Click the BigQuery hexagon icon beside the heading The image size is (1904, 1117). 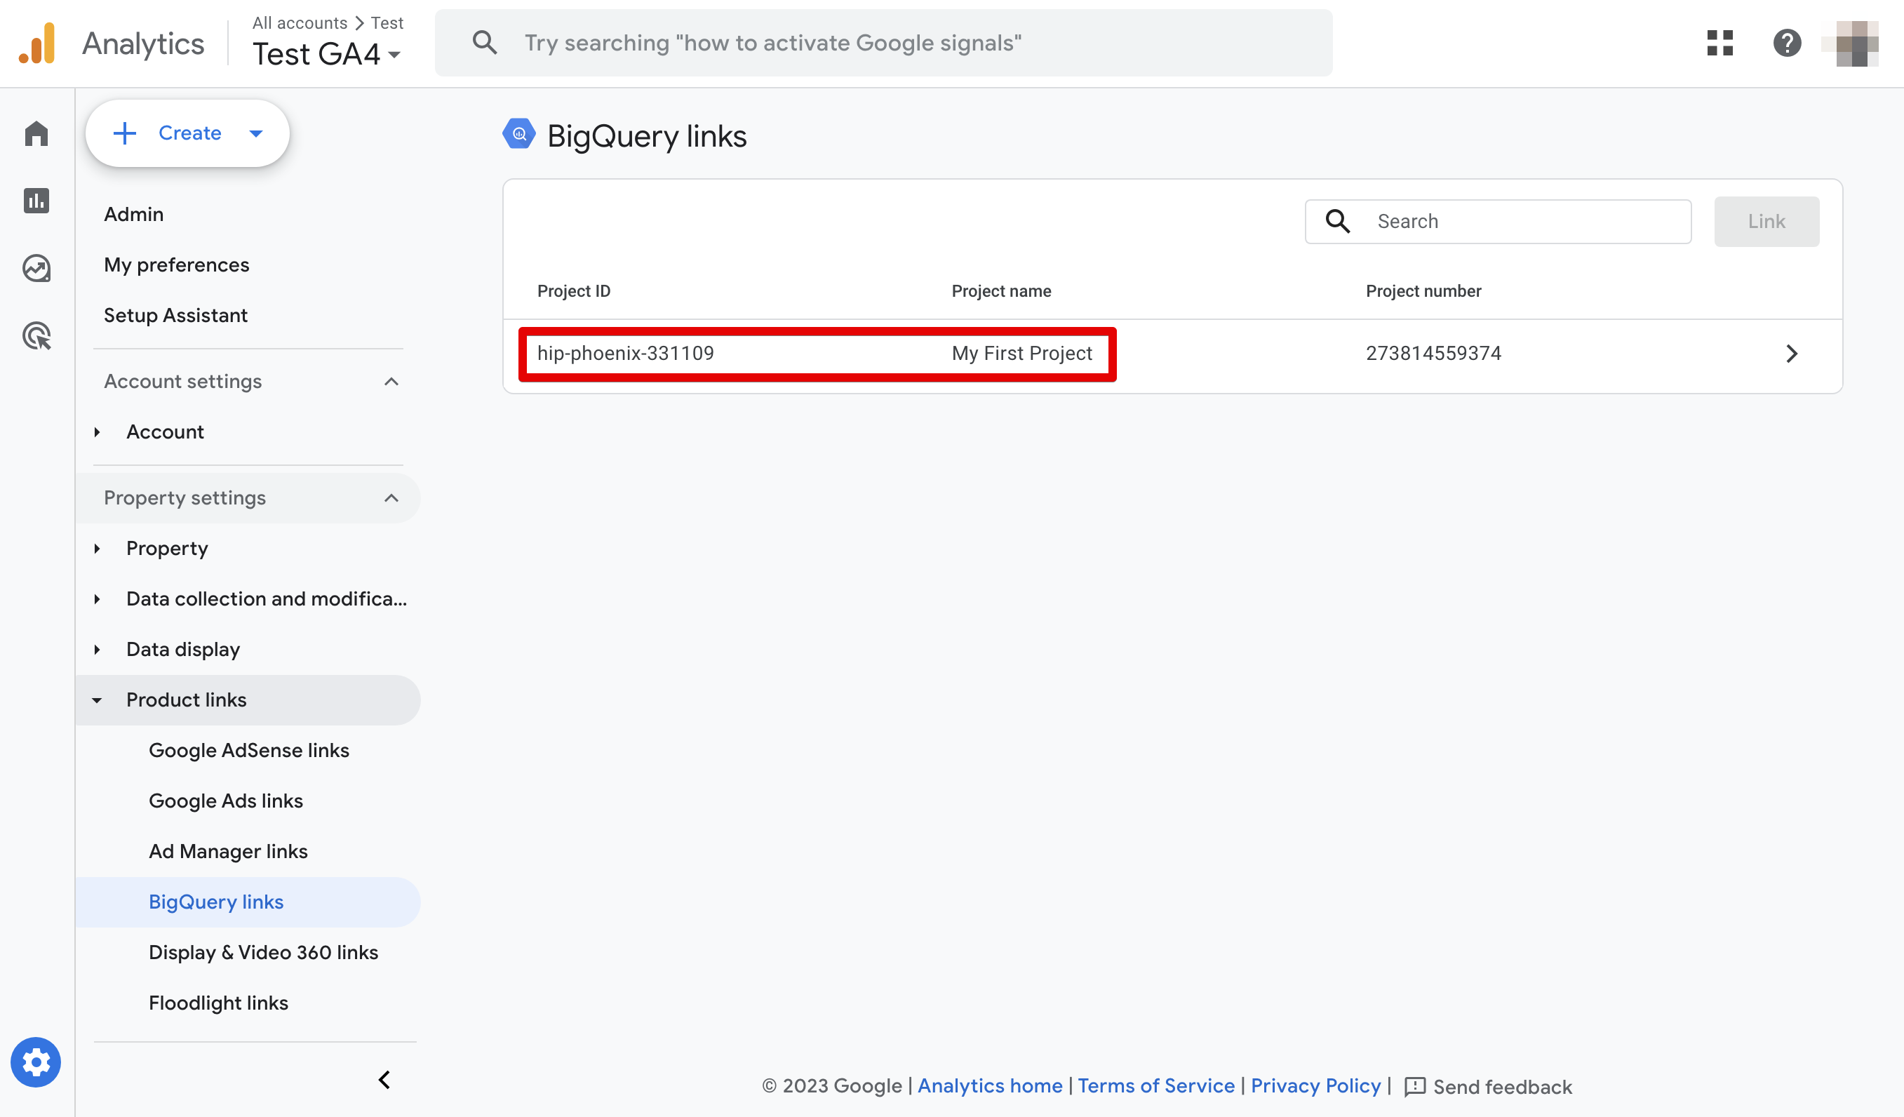tap(519, 134)
